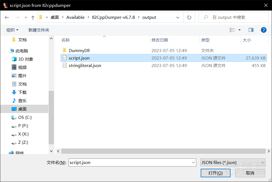Screen dimensions: 272x182
Task: Open 音乐 in the sidebar
Action: (x=22, y=101)
